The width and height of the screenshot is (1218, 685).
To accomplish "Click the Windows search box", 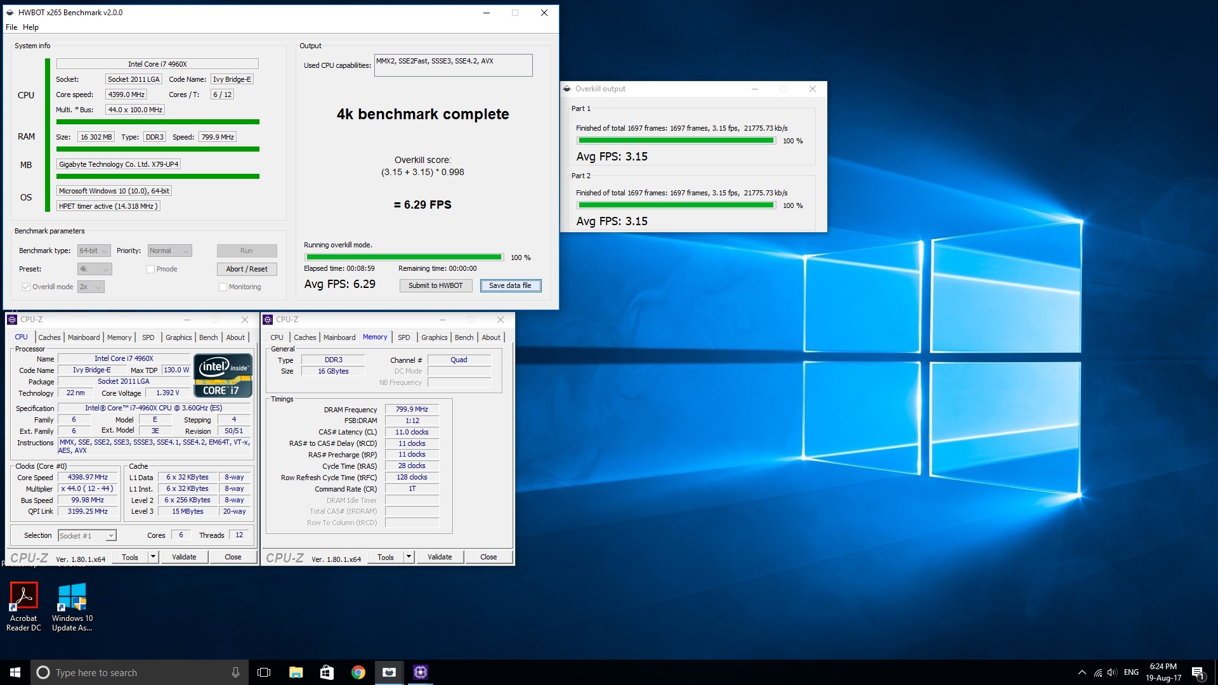I will tap(138, 672).
